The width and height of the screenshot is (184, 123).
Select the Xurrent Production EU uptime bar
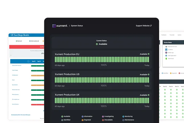click(x=102, y=59)
